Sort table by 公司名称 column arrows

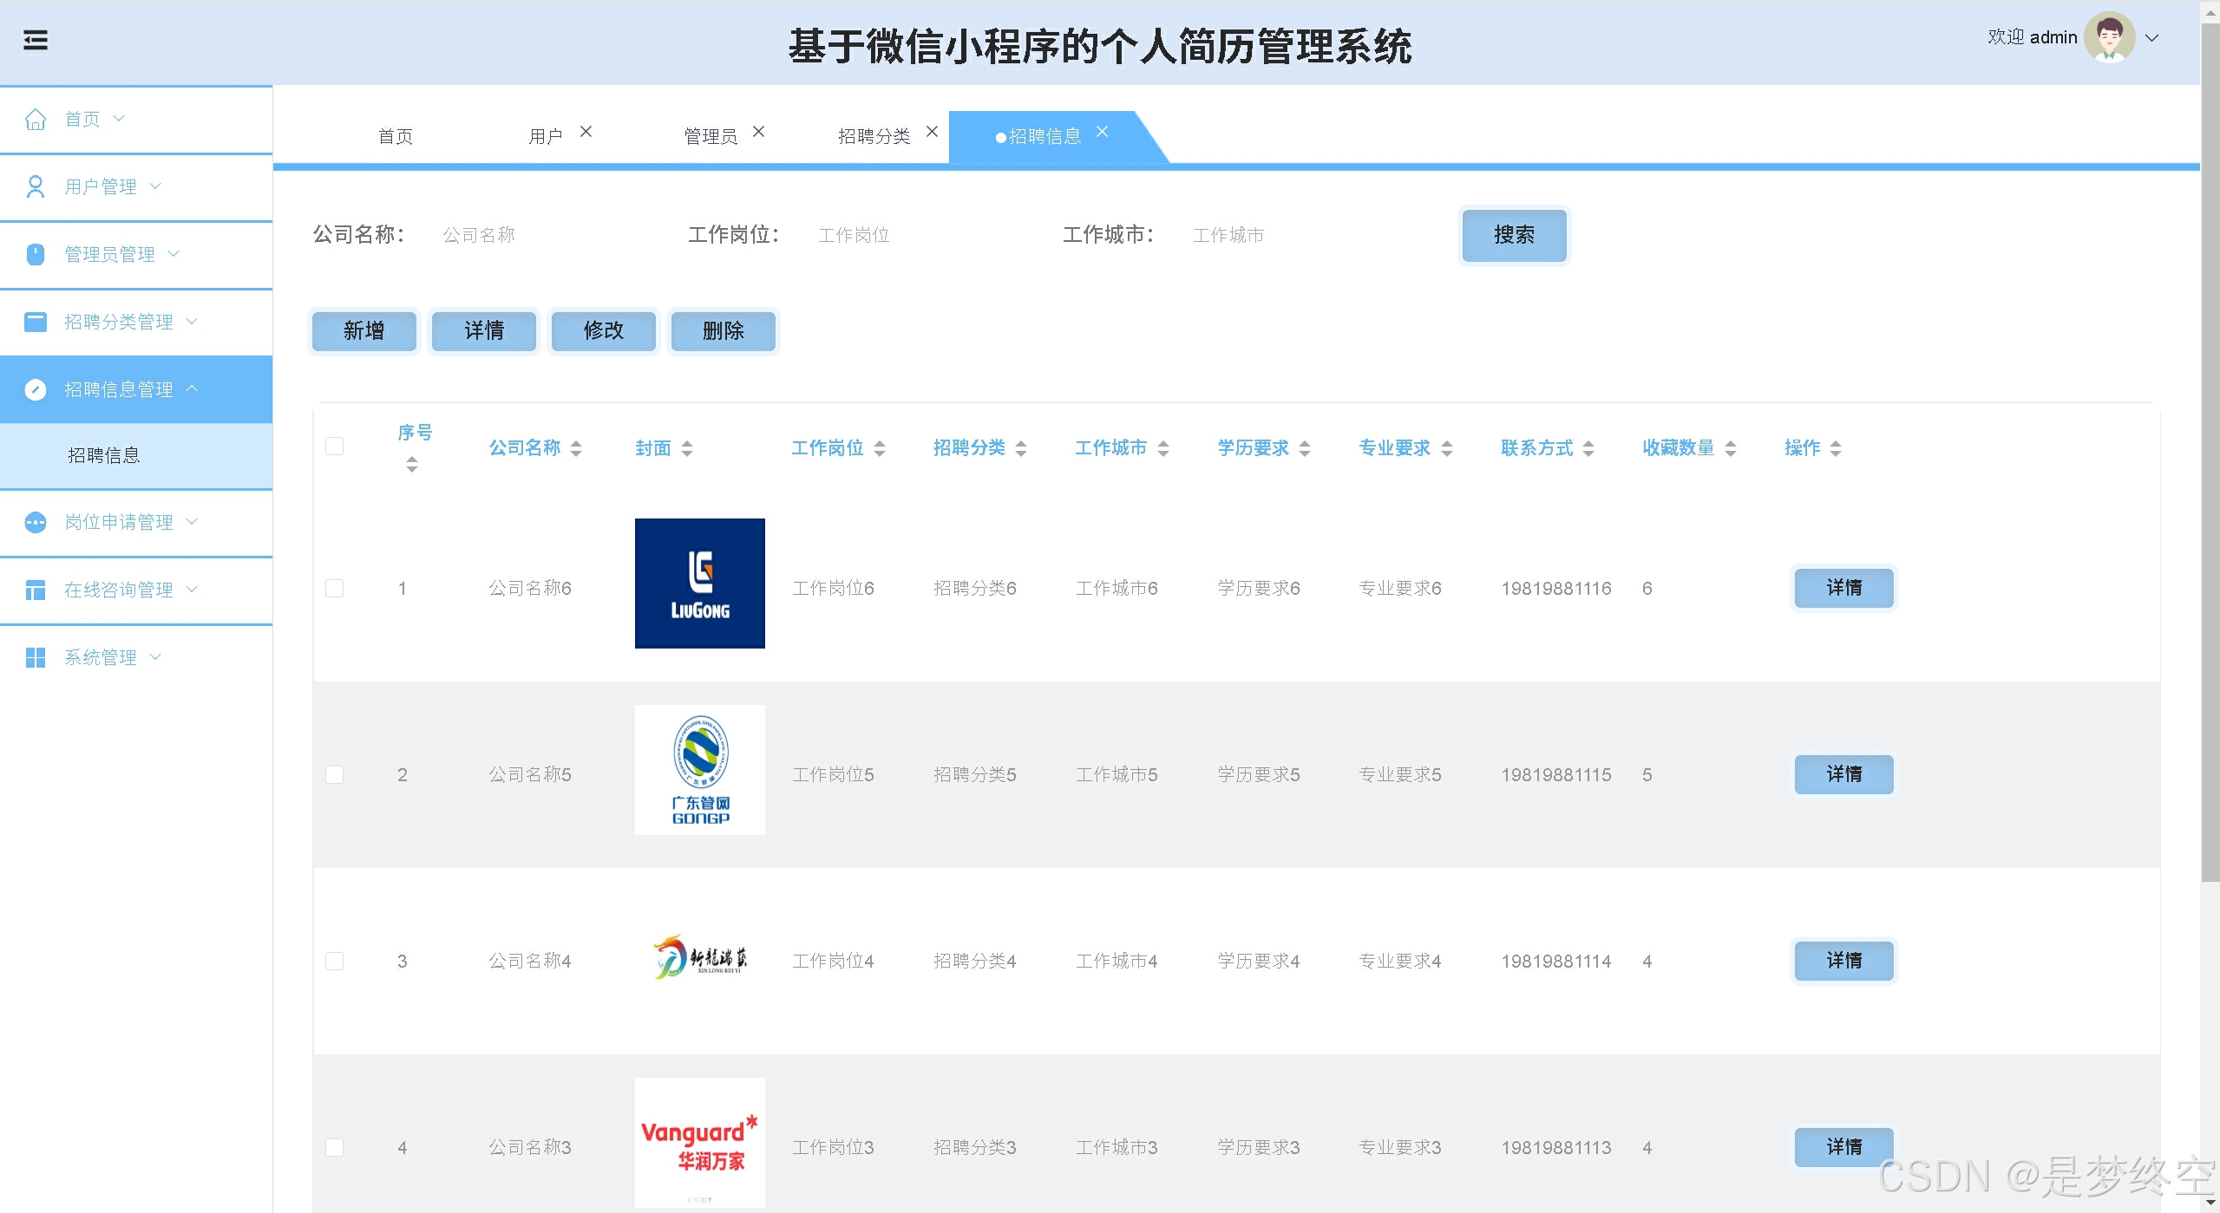point(576,448)
